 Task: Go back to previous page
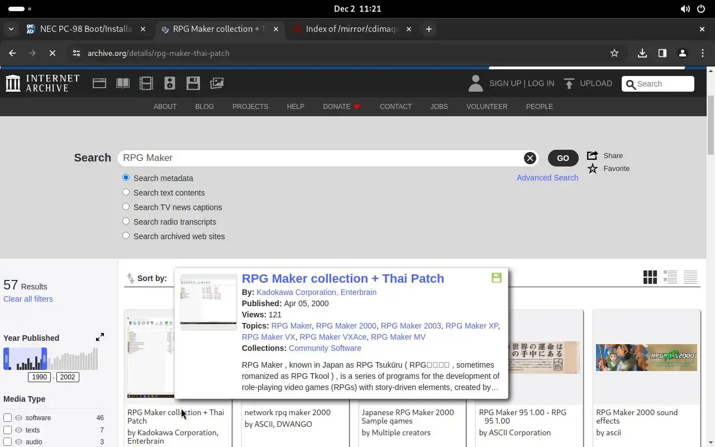coord(12,53)
